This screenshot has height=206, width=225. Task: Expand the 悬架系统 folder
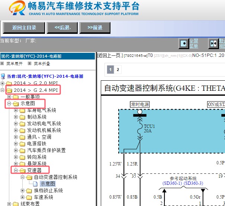pyautogui.click(x=16, y=164)
